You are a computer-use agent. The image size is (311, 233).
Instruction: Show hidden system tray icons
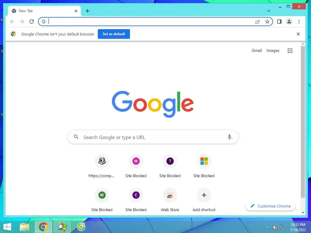[268, 227]
